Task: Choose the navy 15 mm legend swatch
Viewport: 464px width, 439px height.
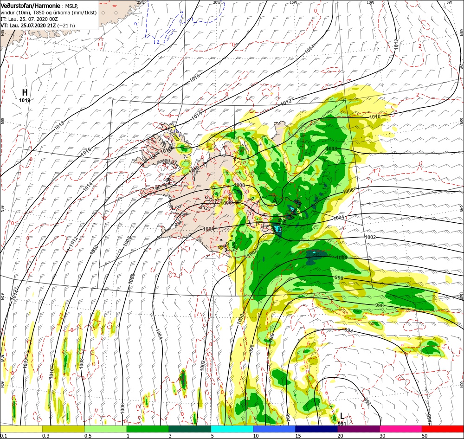Action: tap(316, 429)
